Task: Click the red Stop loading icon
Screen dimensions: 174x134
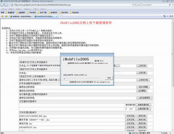Action: pyautogui.click(x=139, y=5)
